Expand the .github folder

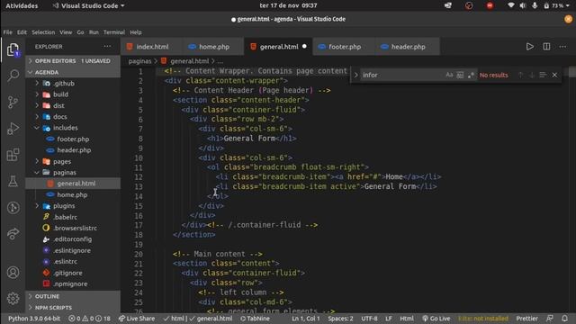(73, 84)
